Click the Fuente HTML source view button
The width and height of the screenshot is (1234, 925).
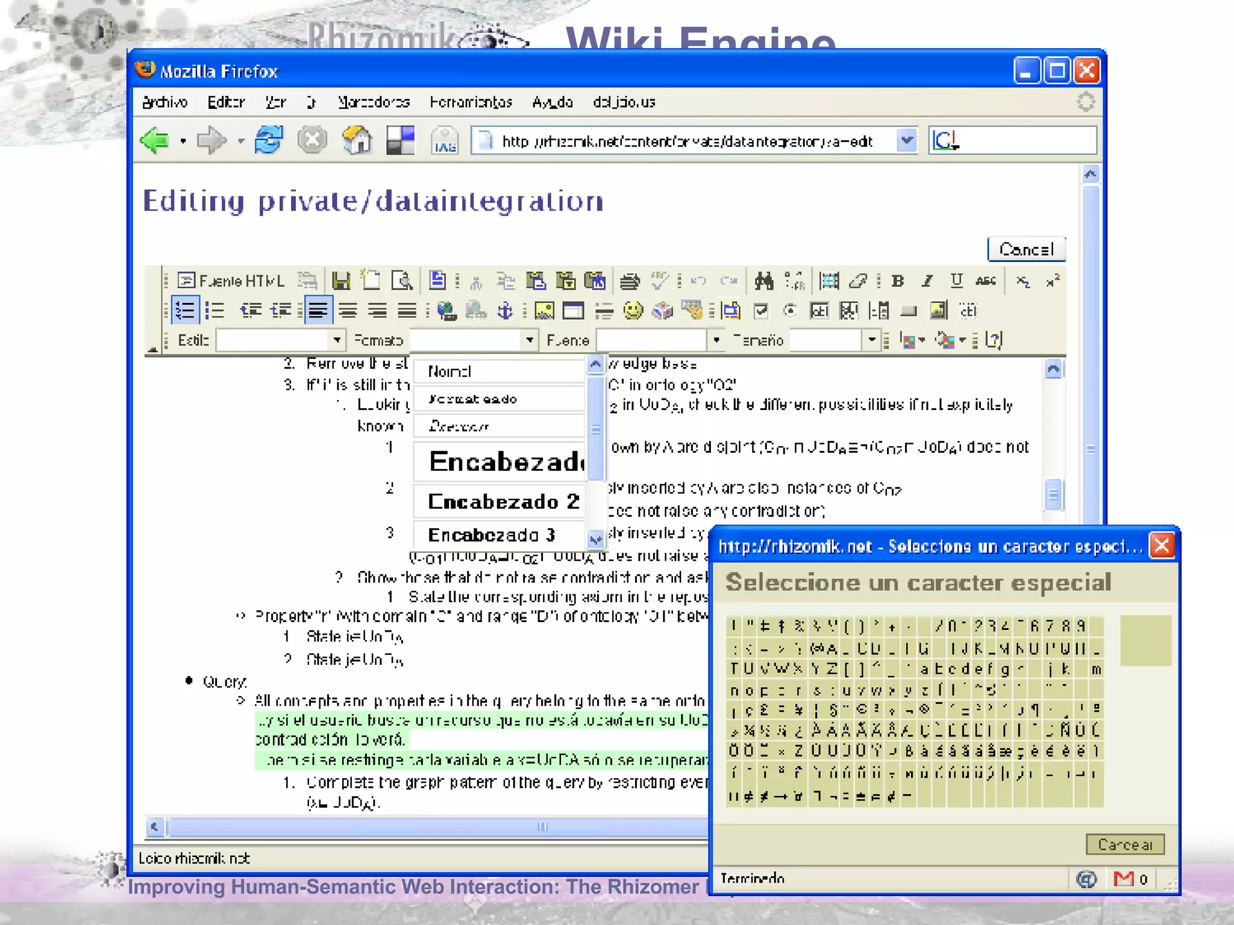[231, 281]
